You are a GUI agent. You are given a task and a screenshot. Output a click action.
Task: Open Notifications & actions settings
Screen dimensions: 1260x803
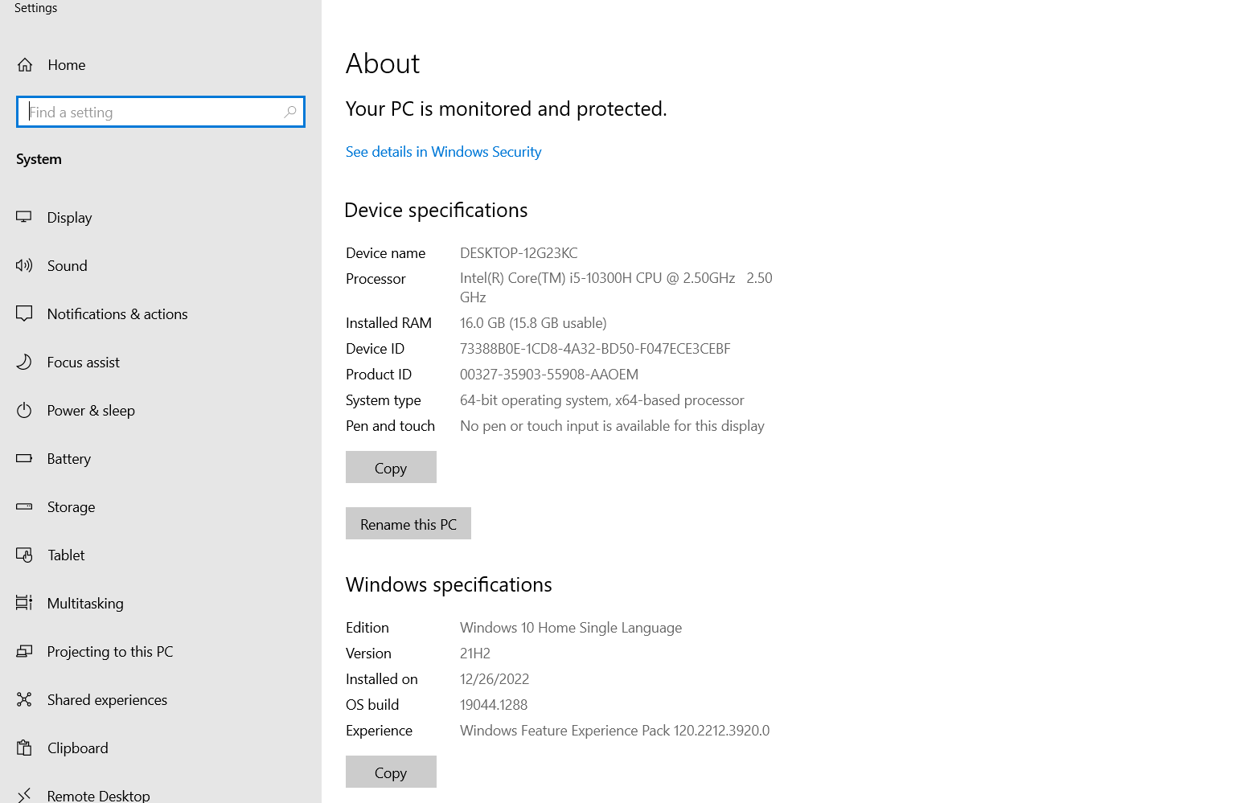(117, 314)
